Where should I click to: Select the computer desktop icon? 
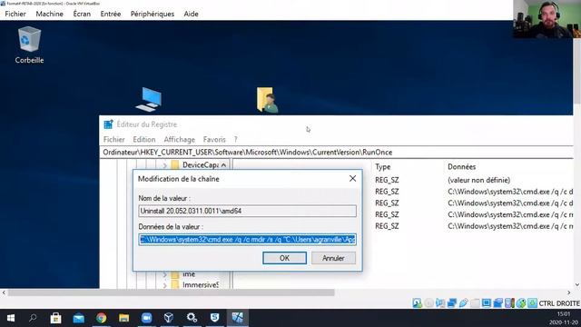coord(149,99)
